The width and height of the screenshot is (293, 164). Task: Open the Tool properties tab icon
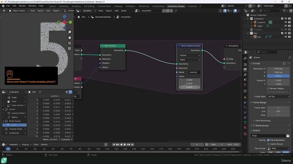245,58
